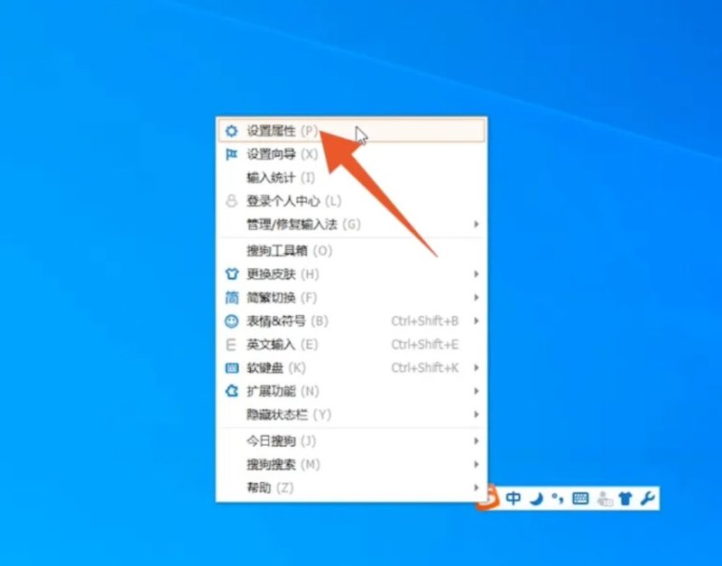Click the 帮助 (Z) label
The height and width of the screenshot is (566, 722).
(x=270, y=487)
